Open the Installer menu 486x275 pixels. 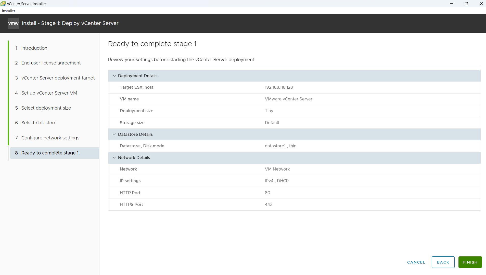coord(8,11)
